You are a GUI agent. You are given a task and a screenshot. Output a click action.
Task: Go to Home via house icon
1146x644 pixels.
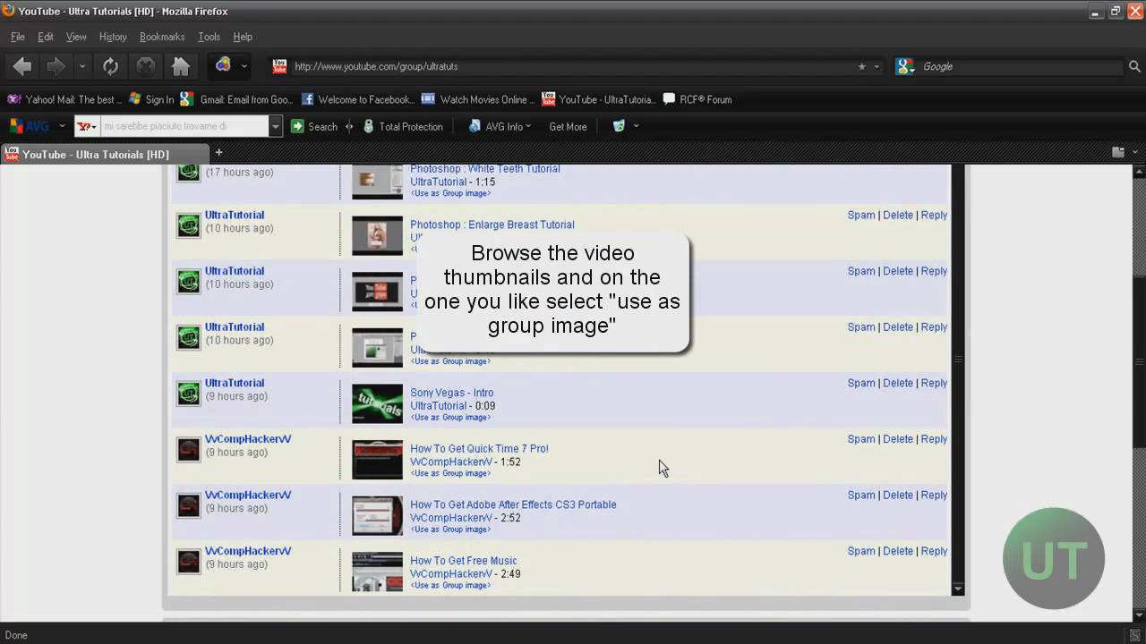click(181, 66)
